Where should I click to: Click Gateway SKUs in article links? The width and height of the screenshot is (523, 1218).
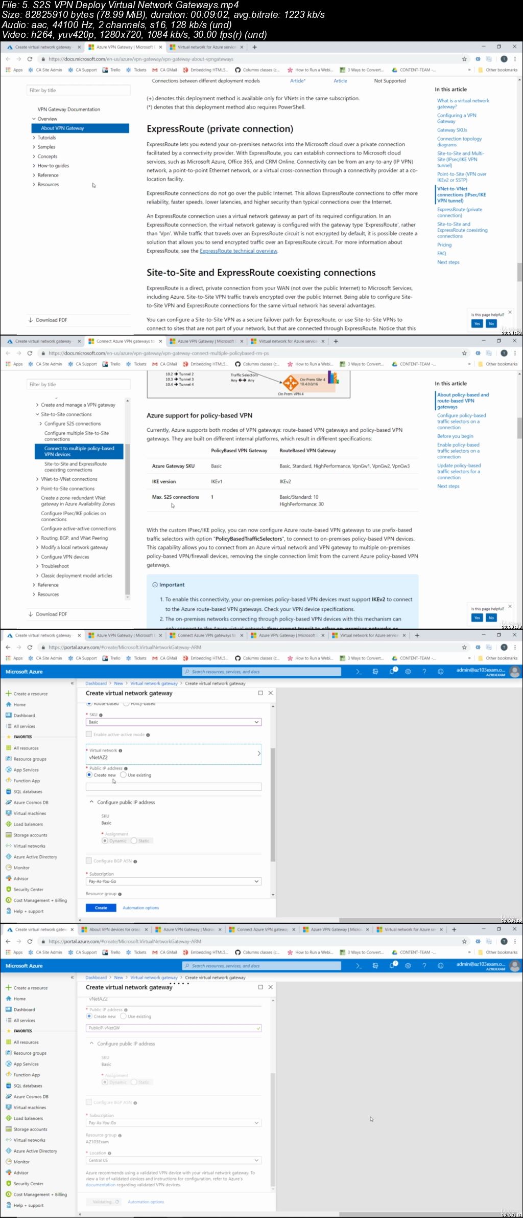452,130
